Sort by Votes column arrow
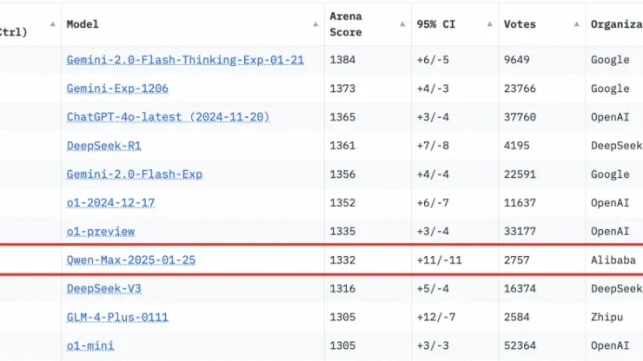Image resolution: width=643 pixels, height=361 pixels. 576,24
